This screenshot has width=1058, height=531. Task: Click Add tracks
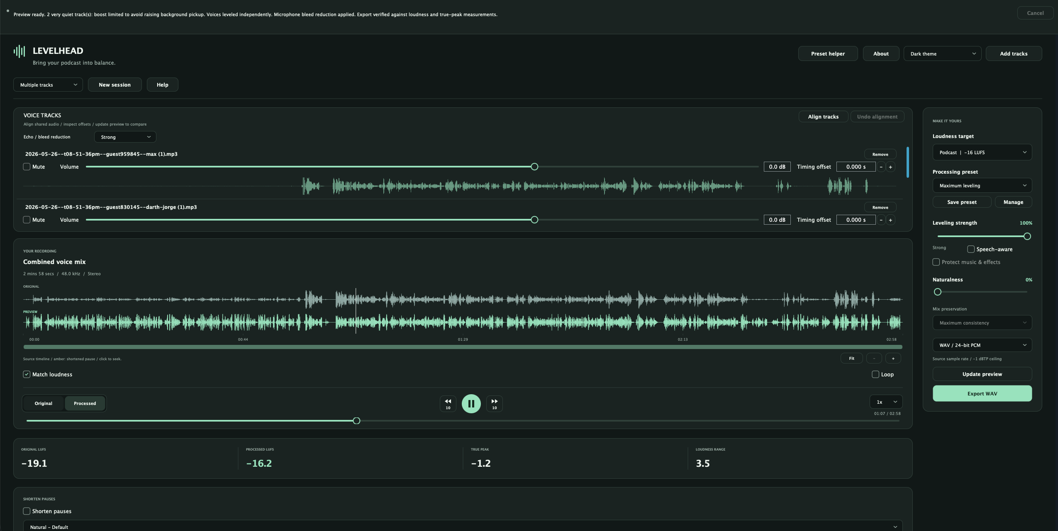1014,54
